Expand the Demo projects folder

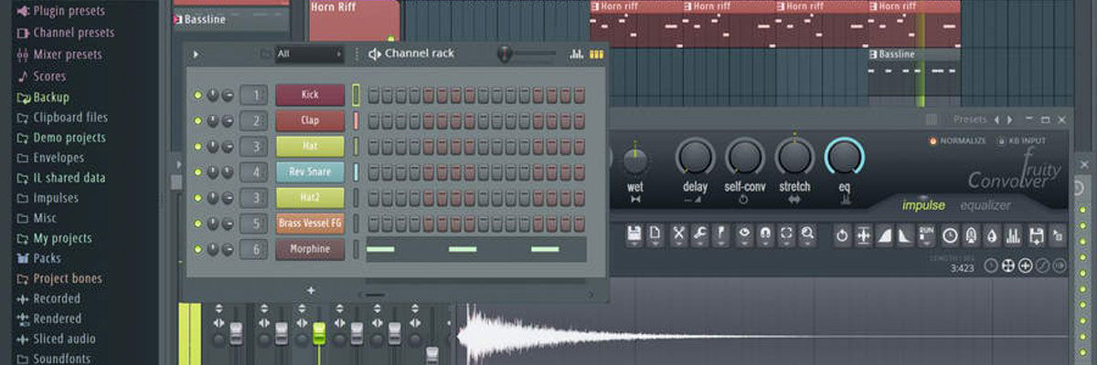tap(61, 138)
